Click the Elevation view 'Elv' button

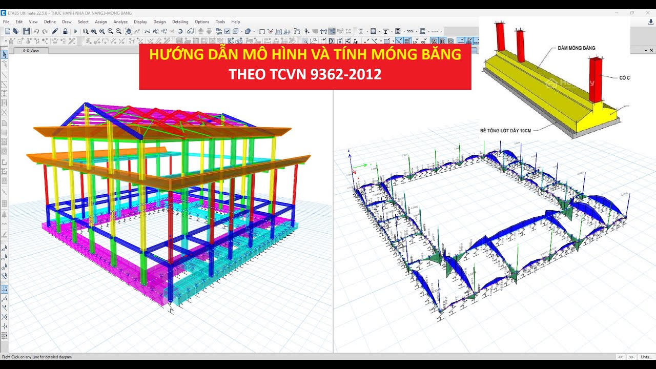tap(164, 31)
